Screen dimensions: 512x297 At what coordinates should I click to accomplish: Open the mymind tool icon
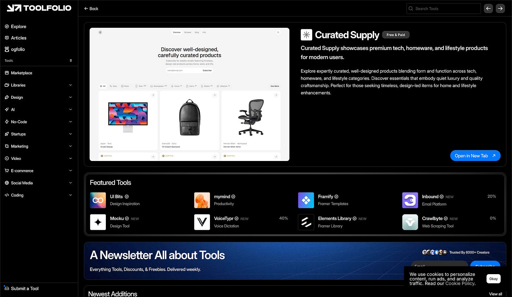tap(202, 200)
